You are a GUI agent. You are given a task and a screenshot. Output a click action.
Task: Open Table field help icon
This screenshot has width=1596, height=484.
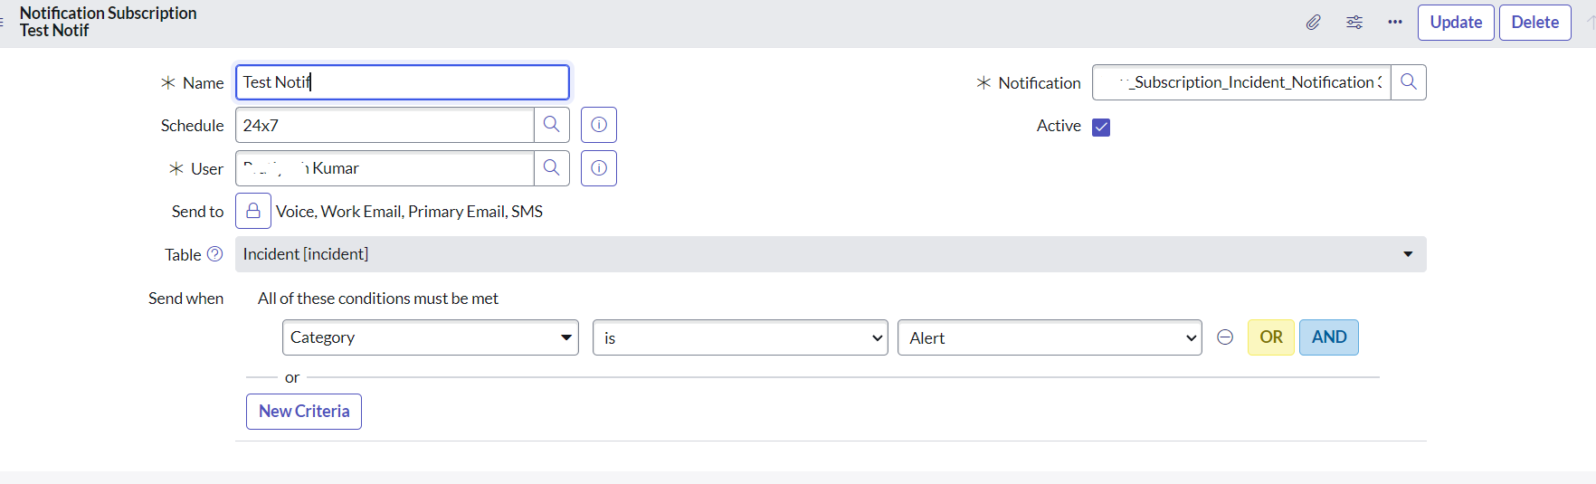(x=214, y=254)
